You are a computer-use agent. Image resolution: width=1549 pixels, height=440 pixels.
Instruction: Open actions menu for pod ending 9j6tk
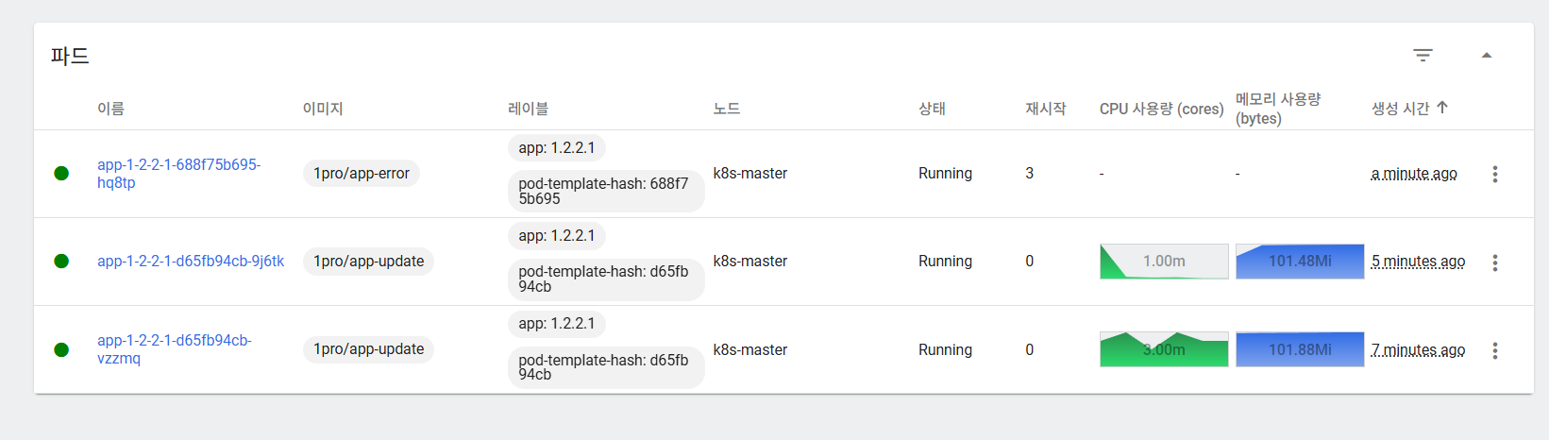tap(1495, 262)
